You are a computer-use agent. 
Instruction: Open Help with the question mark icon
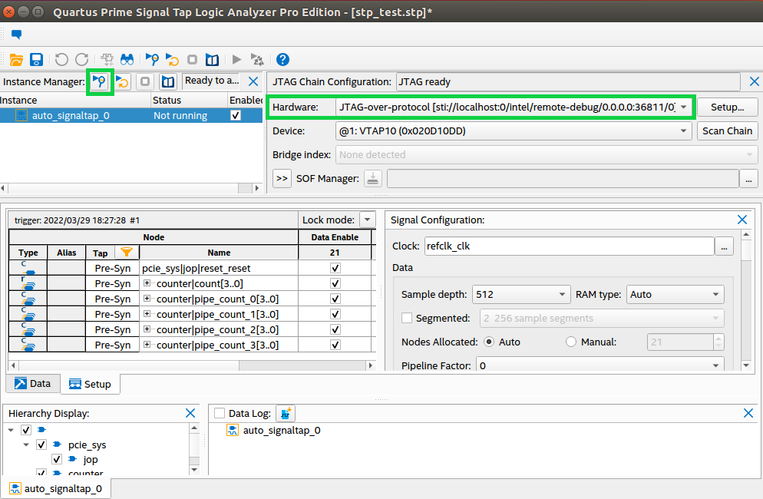282,59
